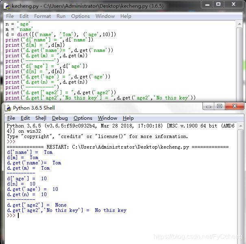The image size is (246, 244).
Task: Click code line with 'No this key' default
Action: 100,98
